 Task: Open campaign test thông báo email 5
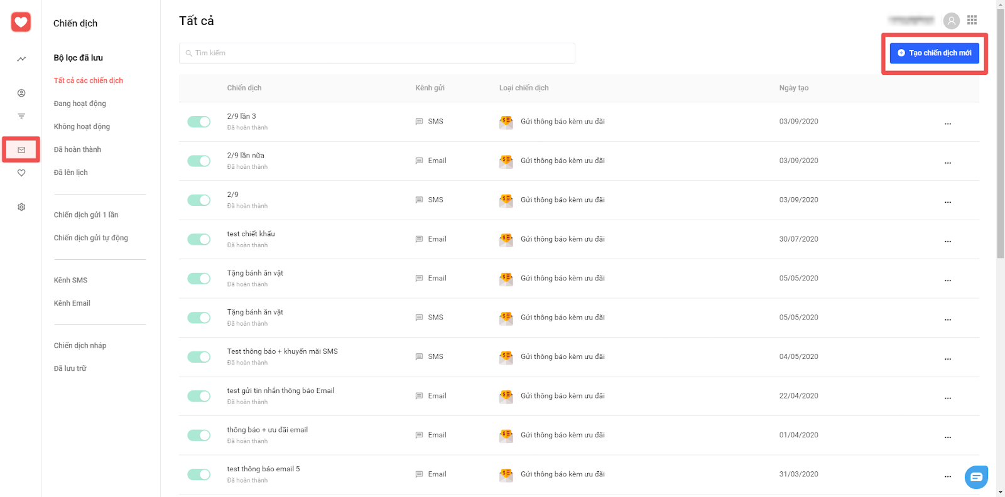coord(264,469)
